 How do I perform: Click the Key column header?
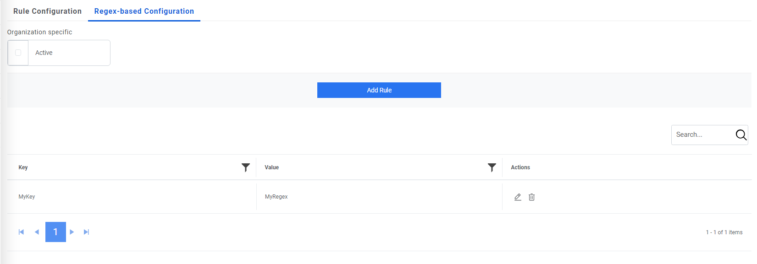pos(23,167)
